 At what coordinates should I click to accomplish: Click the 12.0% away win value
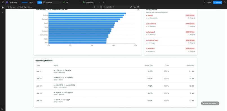(192, 86)
